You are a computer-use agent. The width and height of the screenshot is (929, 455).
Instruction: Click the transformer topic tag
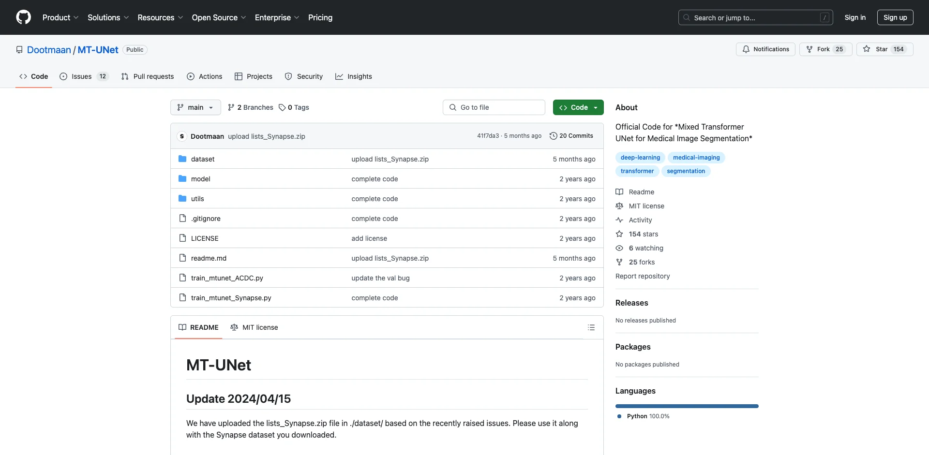[637, 171]
